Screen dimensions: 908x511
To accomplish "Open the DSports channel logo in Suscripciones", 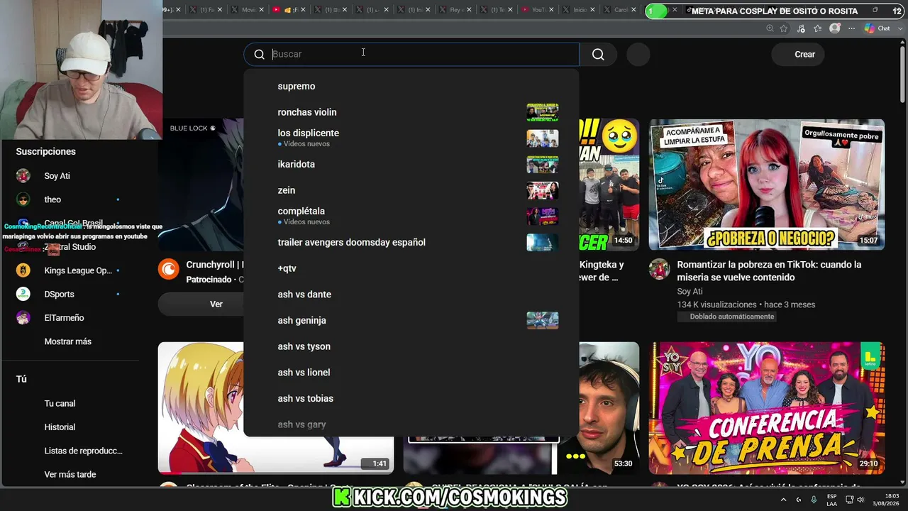I will (x=23, y=294).
